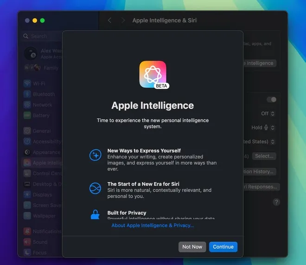Click the Not Now button

pos(192,247)
